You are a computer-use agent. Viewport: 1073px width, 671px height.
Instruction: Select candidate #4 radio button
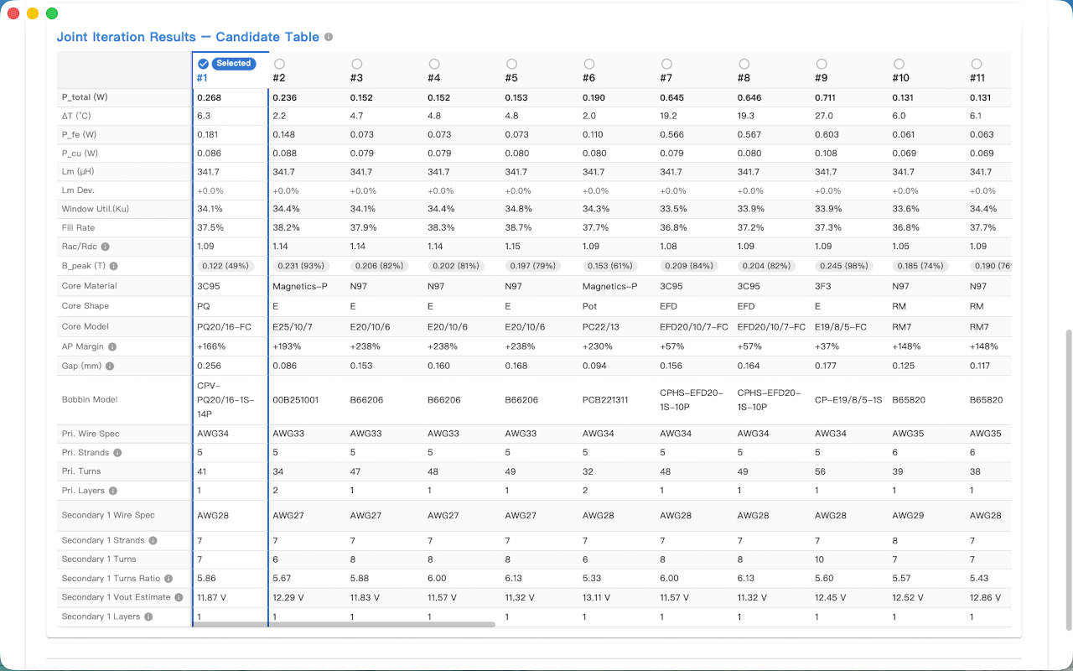point(434,64)
